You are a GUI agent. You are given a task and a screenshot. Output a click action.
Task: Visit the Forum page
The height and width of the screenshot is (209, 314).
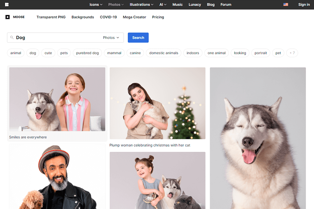point(226,4)
